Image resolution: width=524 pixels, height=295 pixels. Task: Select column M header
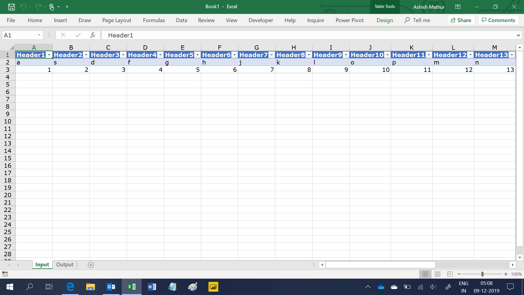click(x=495, y=47)
